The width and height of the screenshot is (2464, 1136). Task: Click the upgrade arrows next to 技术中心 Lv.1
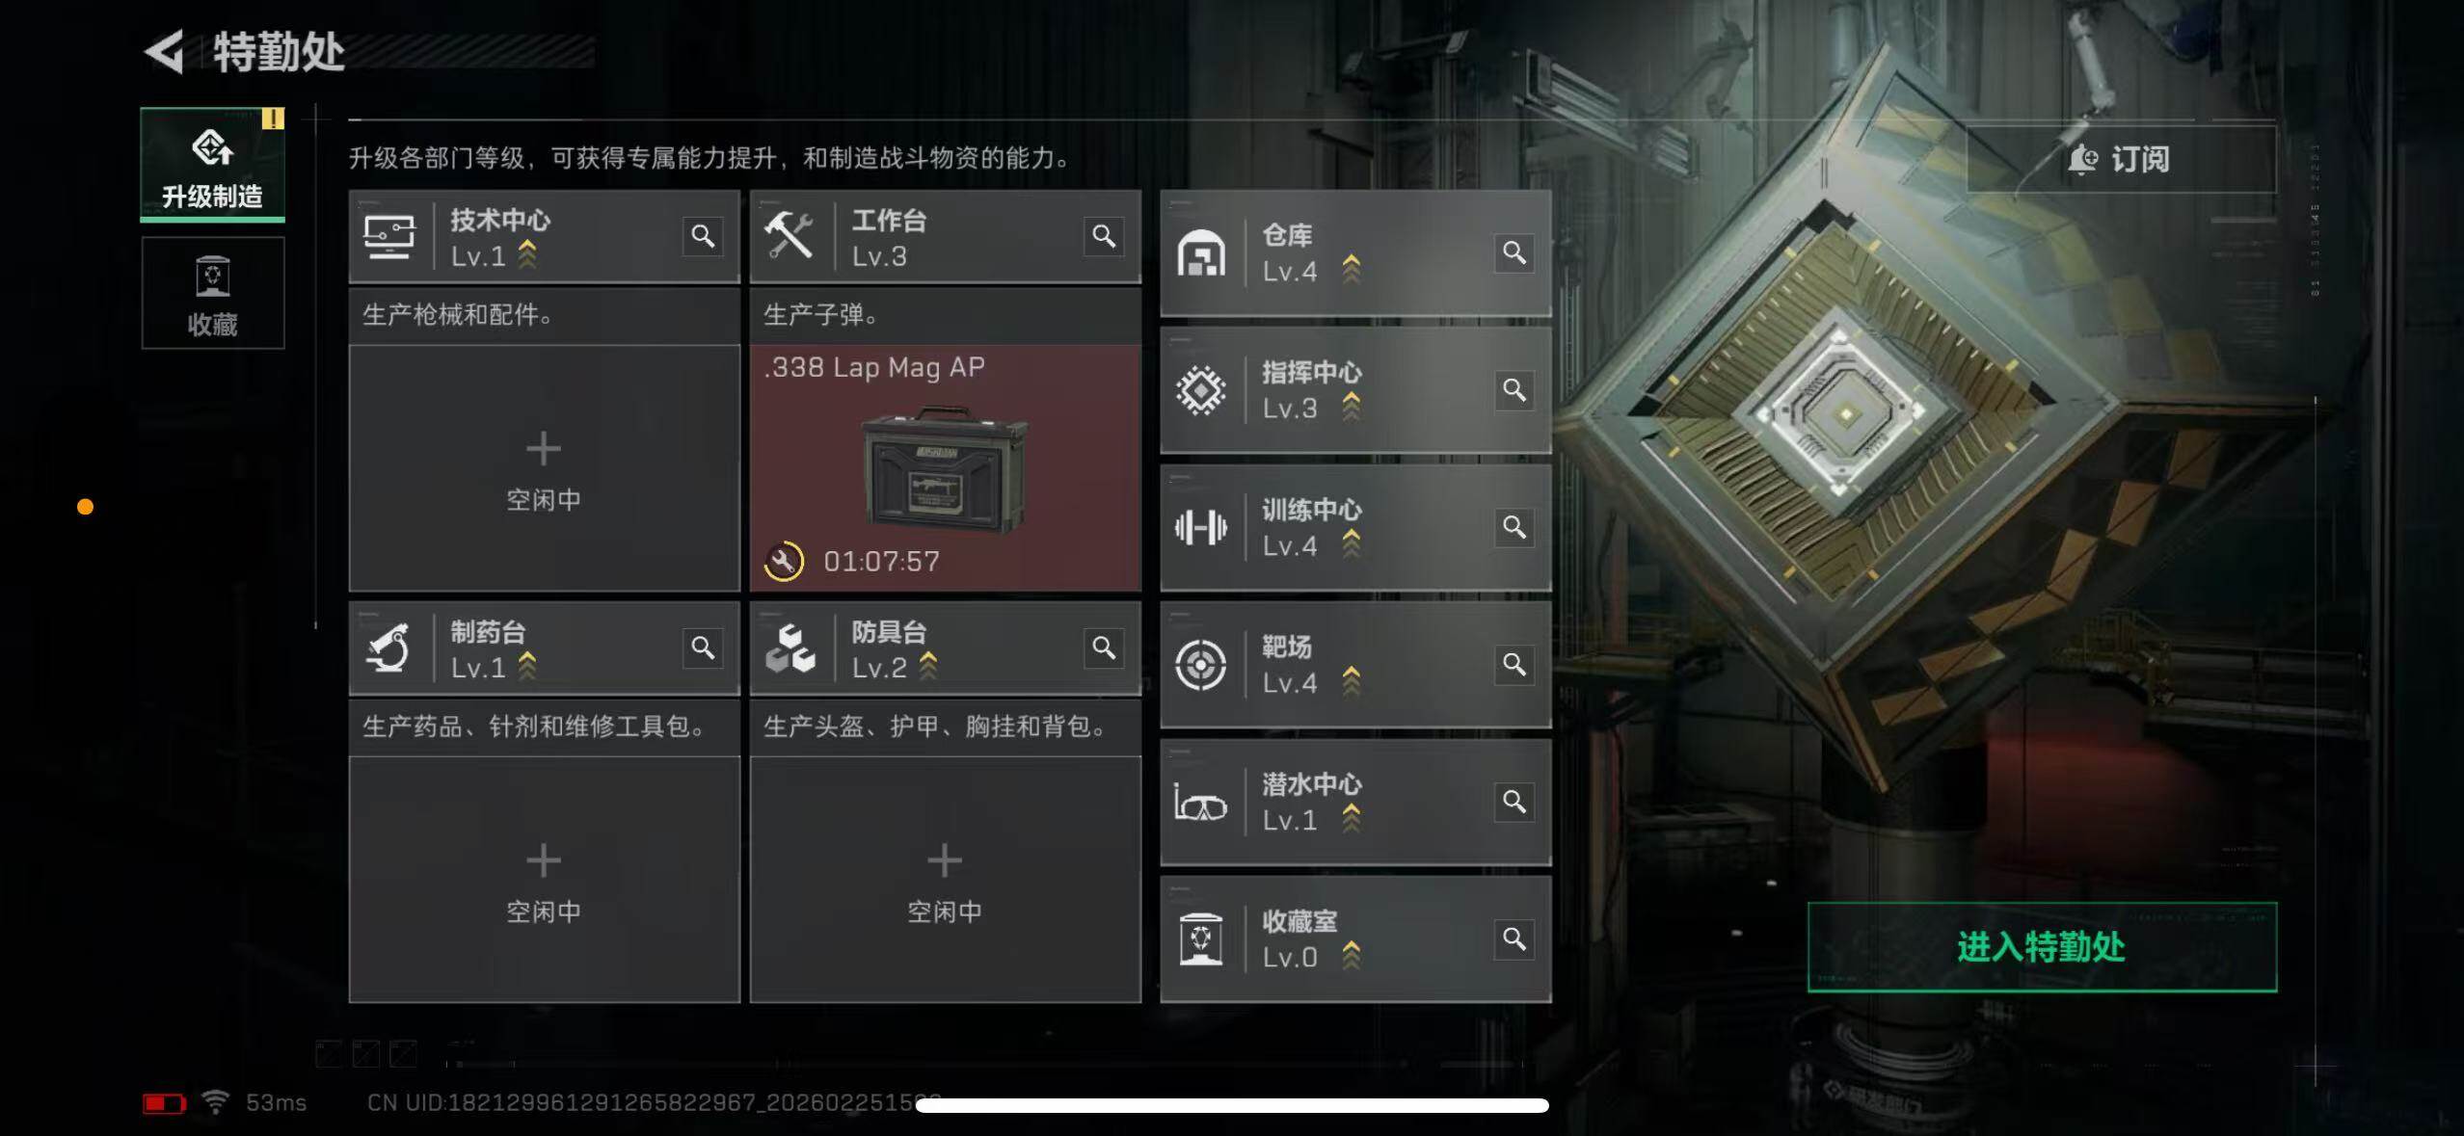527,254
